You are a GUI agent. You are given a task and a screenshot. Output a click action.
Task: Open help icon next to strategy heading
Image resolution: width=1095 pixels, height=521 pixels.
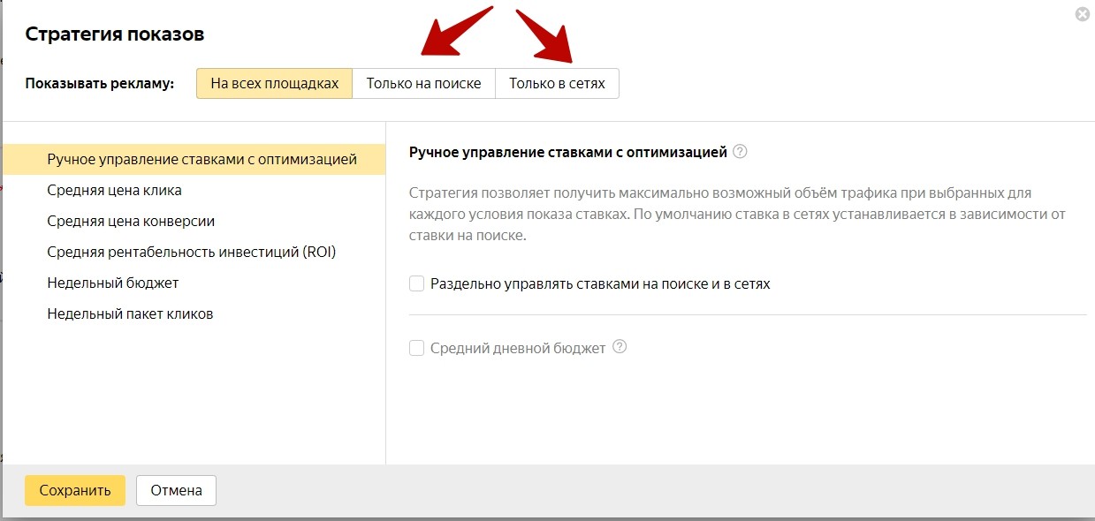pos(741,152)
